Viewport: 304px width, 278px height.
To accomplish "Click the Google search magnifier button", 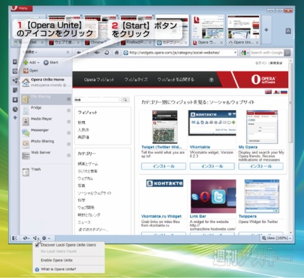I will [x=288, y=53].
